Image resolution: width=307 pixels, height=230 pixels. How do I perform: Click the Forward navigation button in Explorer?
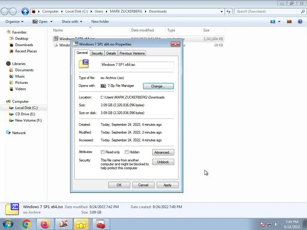13,12
